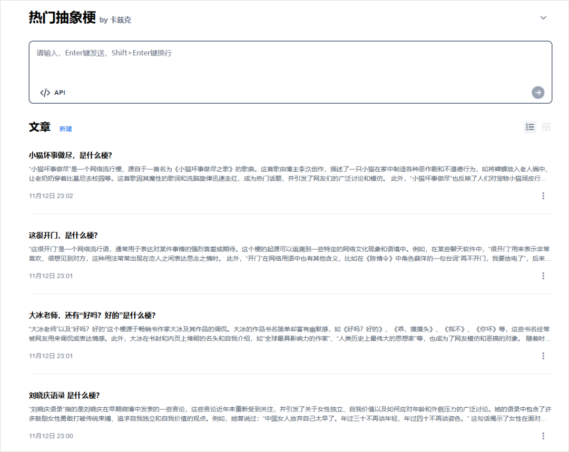Click the 这很开门 article summary text

tap(289, 254)
